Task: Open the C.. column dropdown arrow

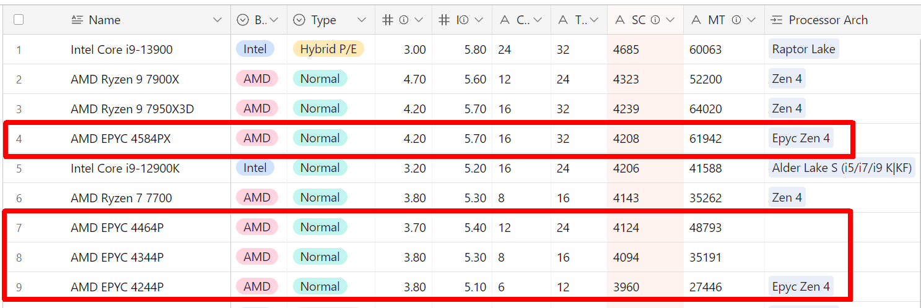Action: pos(537,20)
